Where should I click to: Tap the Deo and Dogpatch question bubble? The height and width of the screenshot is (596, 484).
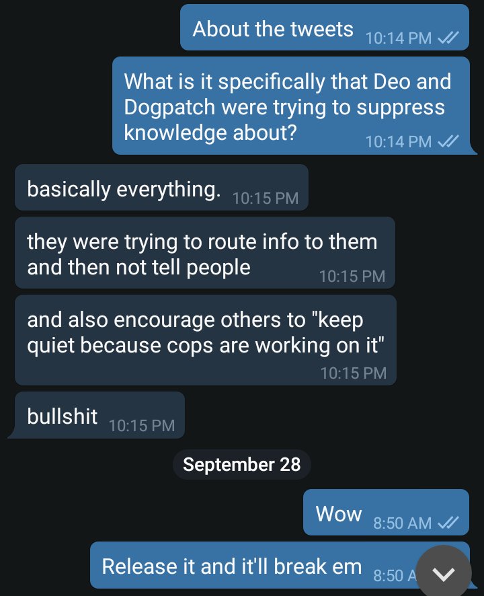[291, 106]
